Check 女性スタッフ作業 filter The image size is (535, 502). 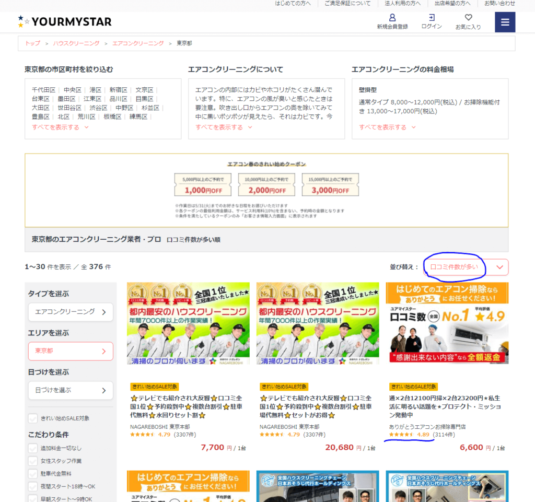[x=33, y=461]
